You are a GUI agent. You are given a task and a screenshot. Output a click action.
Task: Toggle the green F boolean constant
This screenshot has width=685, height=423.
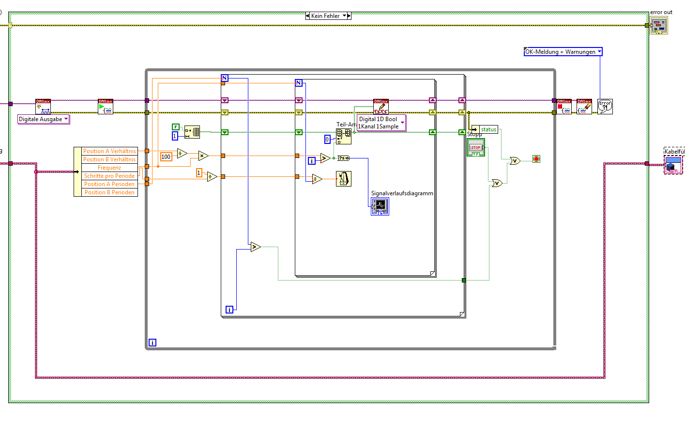tap(176, 127)
